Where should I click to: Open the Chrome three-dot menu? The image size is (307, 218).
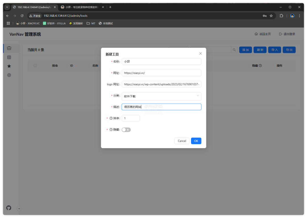[x=299, y=16]
